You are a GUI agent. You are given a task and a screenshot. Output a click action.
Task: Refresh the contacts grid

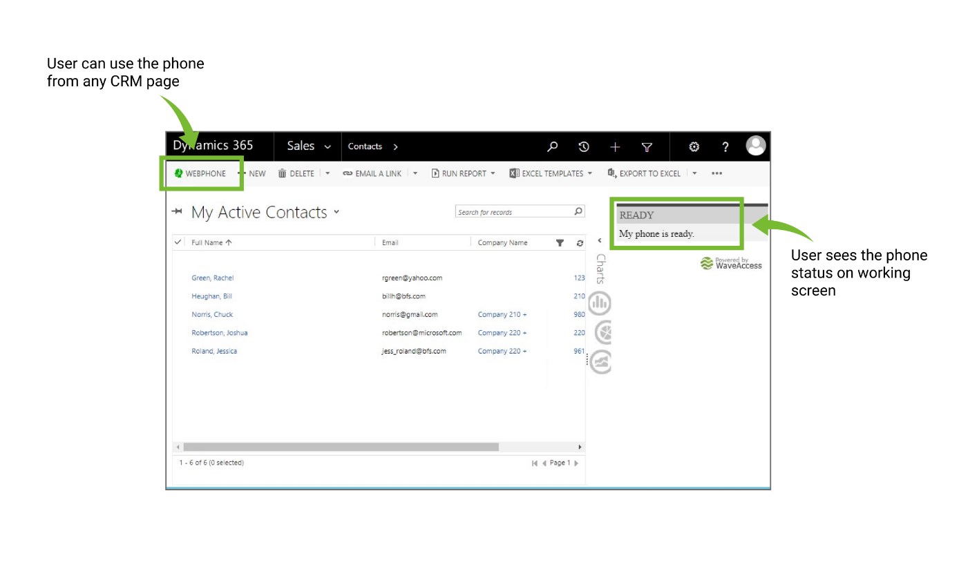pyautogui.click(x=580, y=242)
